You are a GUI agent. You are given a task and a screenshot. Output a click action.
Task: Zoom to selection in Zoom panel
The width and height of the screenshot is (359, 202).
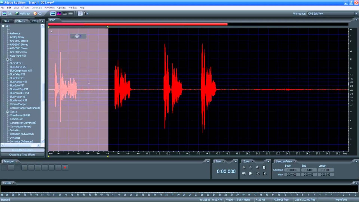pos(264,167)
